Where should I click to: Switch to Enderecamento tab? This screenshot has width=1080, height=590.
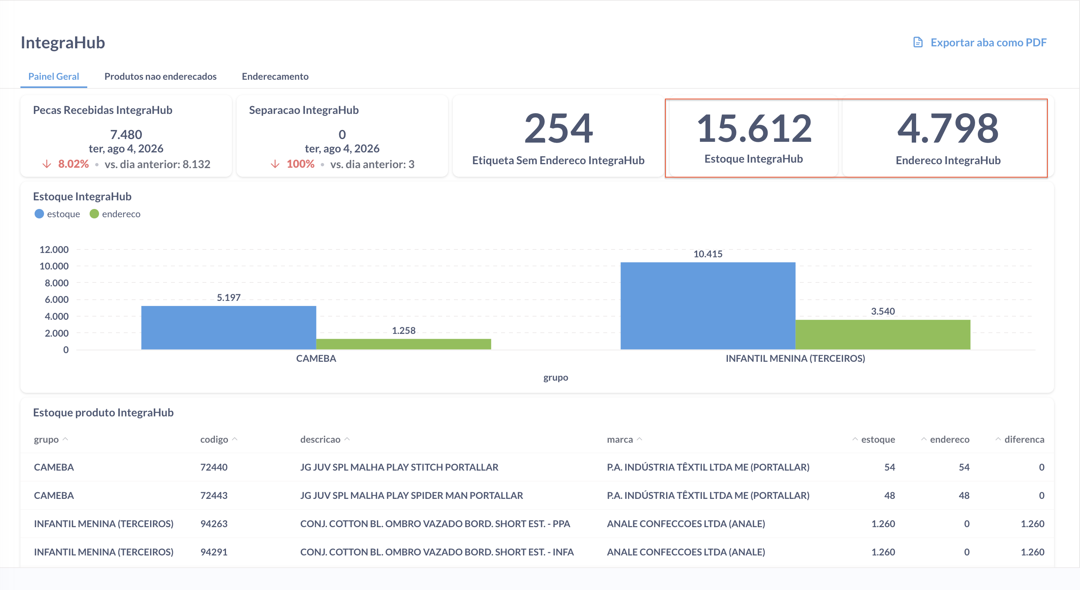pyautogui.click(x=275, y=76)
